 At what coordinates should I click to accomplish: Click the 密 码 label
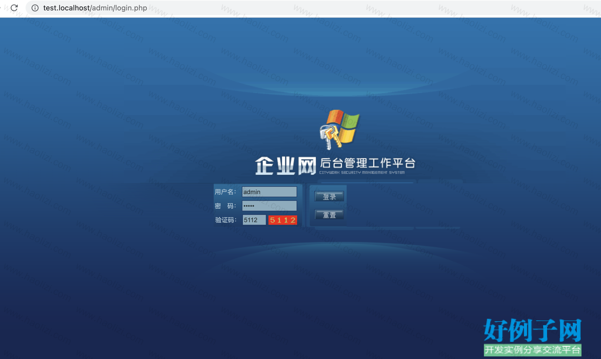pos(225,206)
